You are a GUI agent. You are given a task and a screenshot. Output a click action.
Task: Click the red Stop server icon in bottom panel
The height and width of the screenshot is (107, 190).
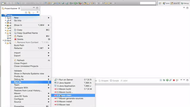point(174,80)
